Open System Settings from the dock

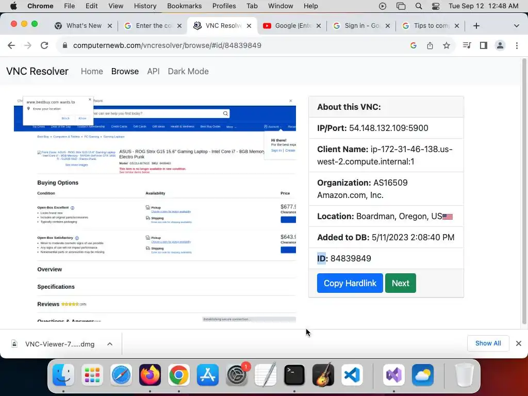point(237,375)
